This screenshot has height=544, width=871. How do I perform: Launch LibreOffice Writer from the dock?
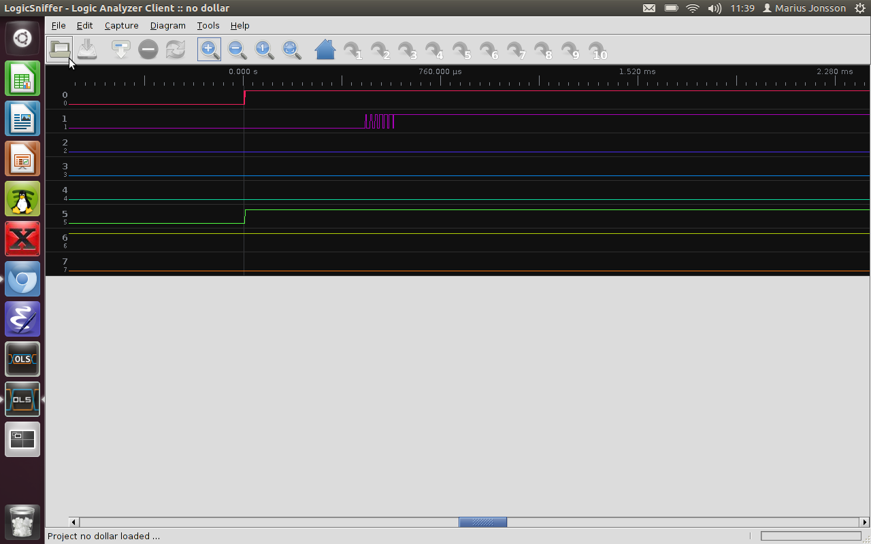[22, 118]
